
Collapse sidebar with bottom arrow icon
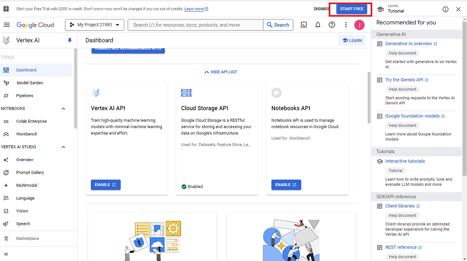tap(6, 254)
